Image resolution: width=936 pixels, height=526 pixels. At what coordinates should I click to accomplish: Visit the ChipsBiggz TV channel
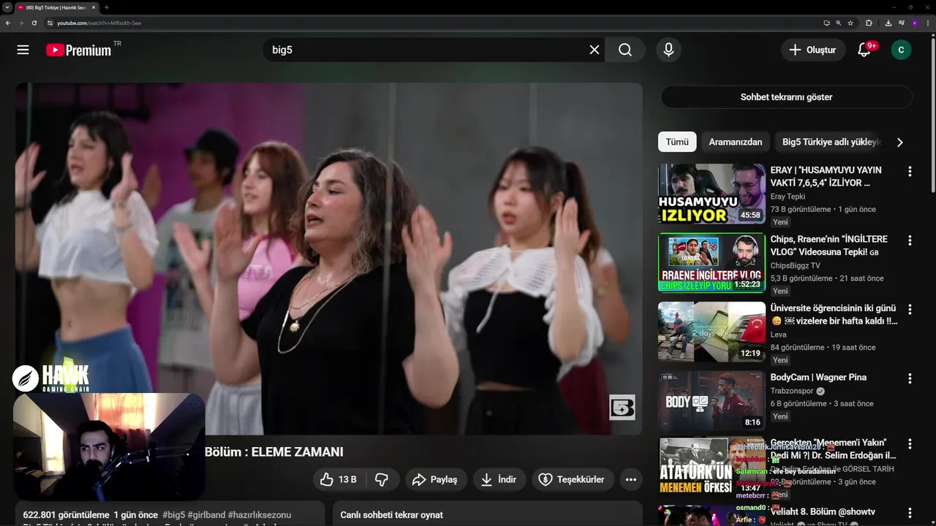click(x=795, y=266)
